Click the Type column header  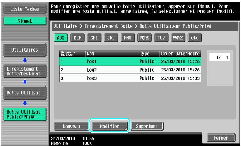[149, 54]
